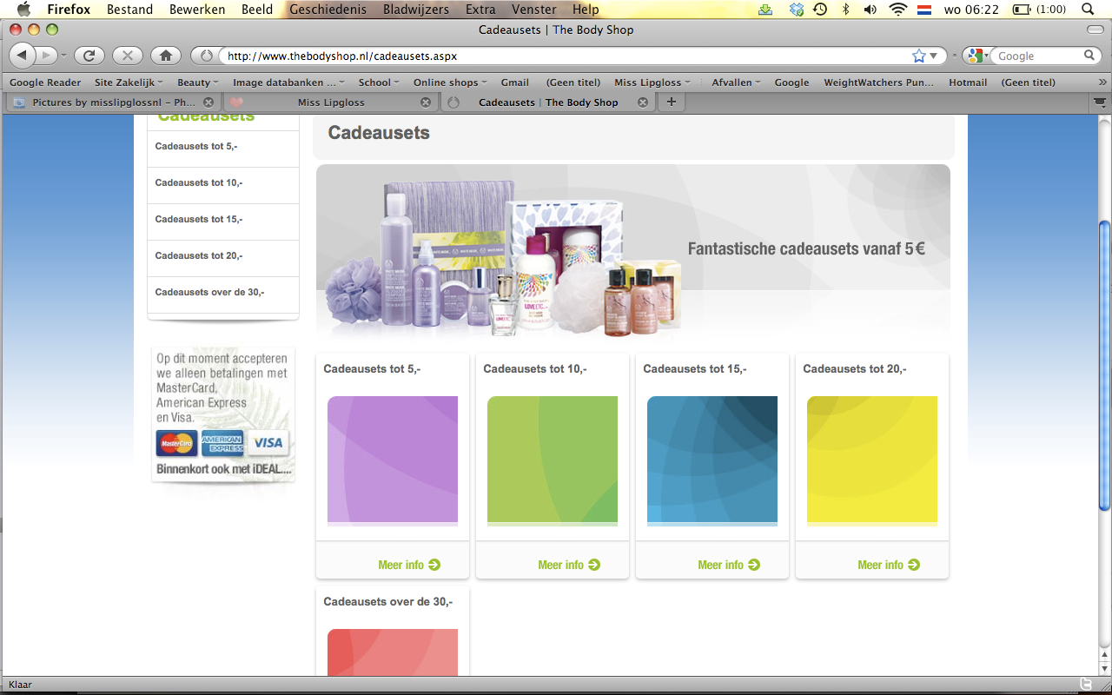Open a new tab with plus button
The image size is (1112, 695).
pos(671,102)
